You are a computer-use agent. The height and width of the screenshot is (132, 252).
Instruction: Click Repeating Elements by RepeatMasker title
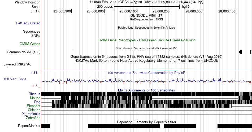(146, 122)
